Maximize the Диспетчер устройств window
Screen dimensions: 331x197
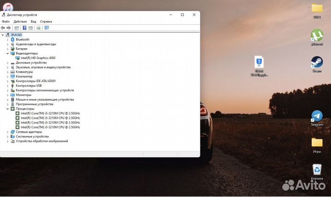tap(183, 15)
